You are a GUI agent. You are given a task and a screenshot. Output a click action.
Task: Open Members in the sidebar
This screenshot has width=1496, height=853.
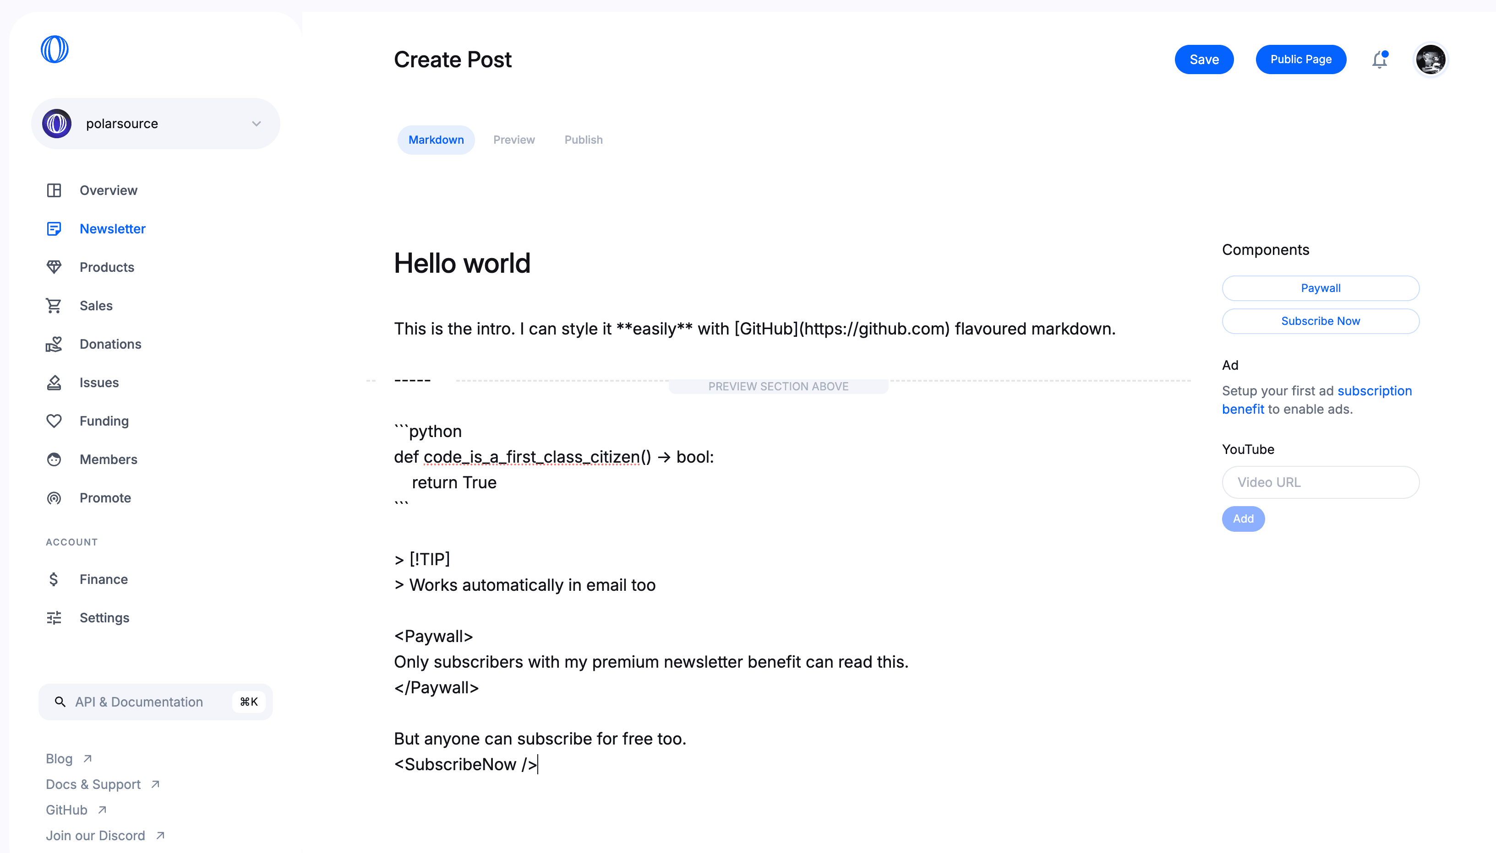click(109, 459)
